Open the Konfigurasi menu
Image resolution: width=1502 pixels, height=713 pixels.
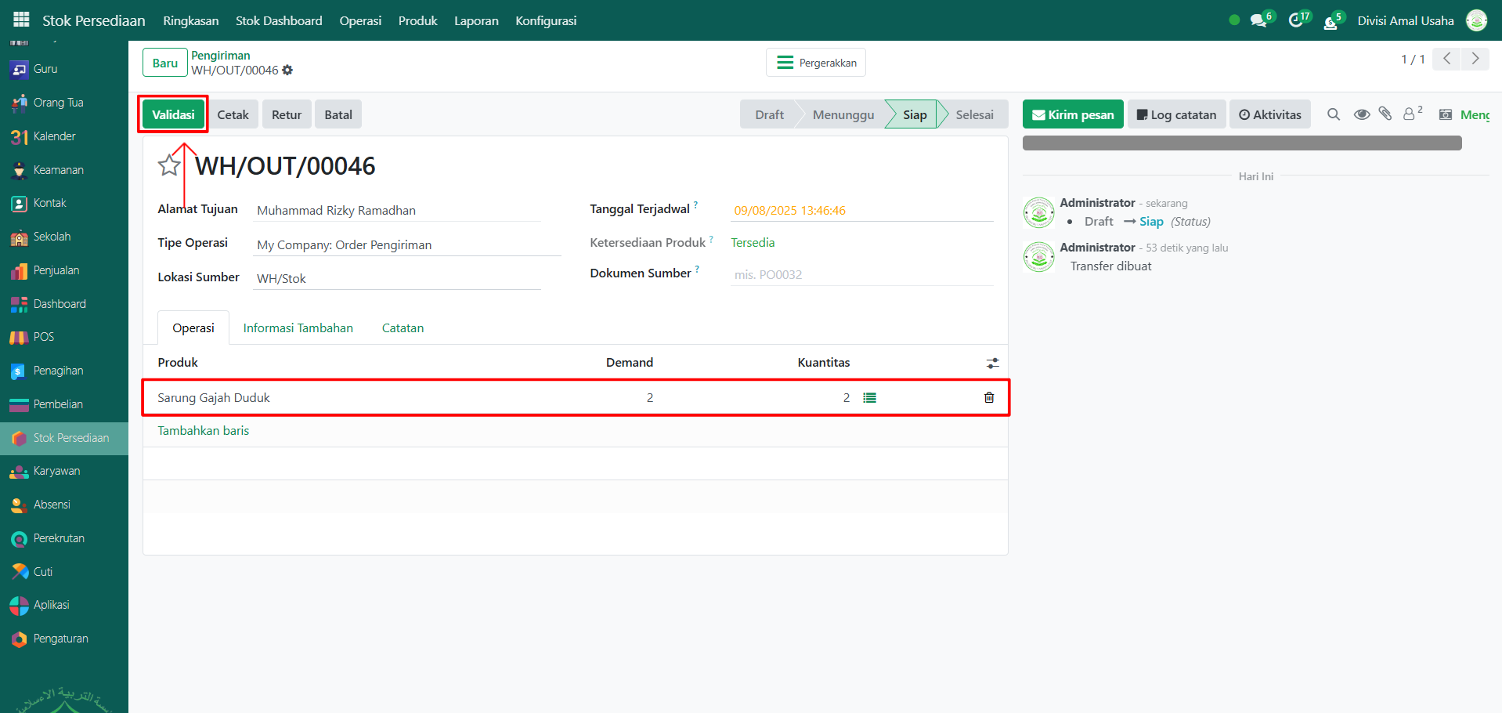coord(546,20)
